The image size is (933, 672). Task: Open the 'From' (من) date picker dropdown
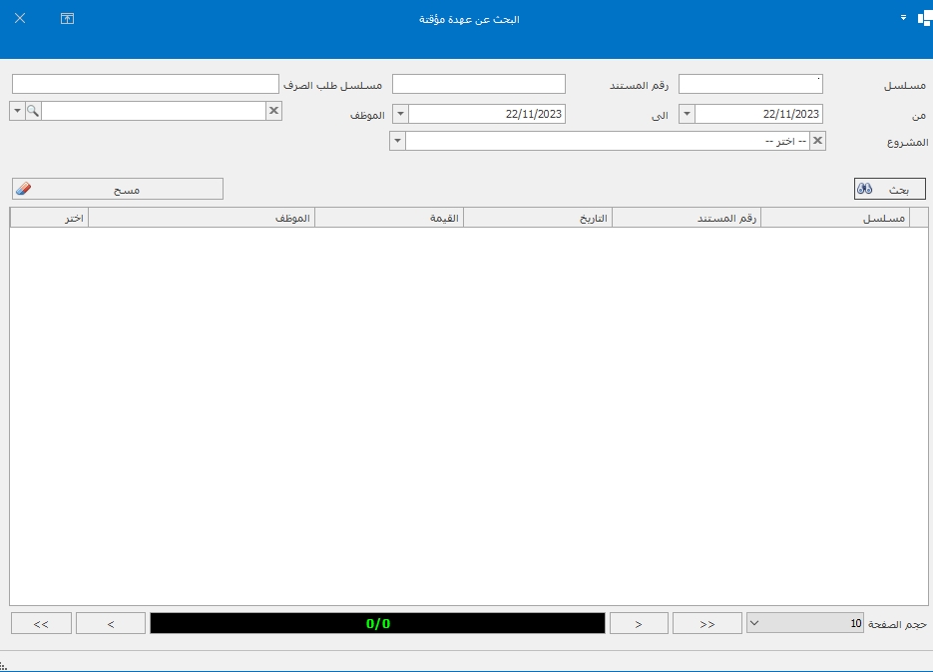coord(687,114)
